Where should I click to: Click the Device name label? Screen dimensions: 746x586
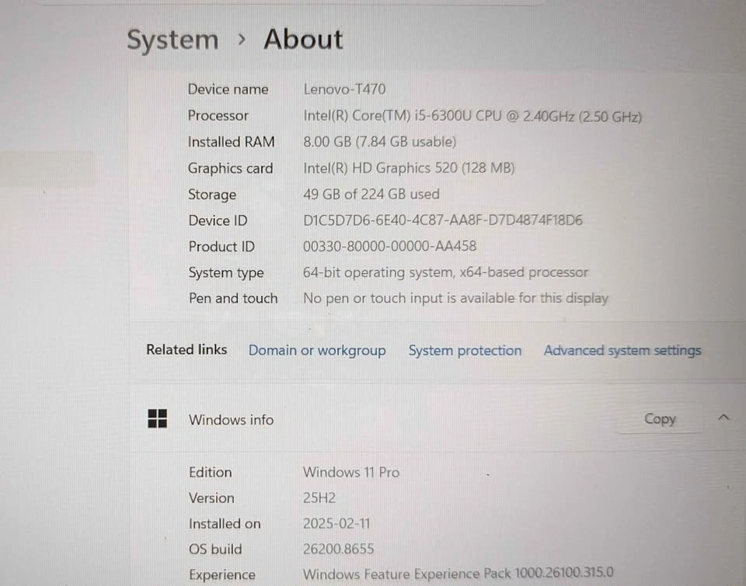click(228, 89)
